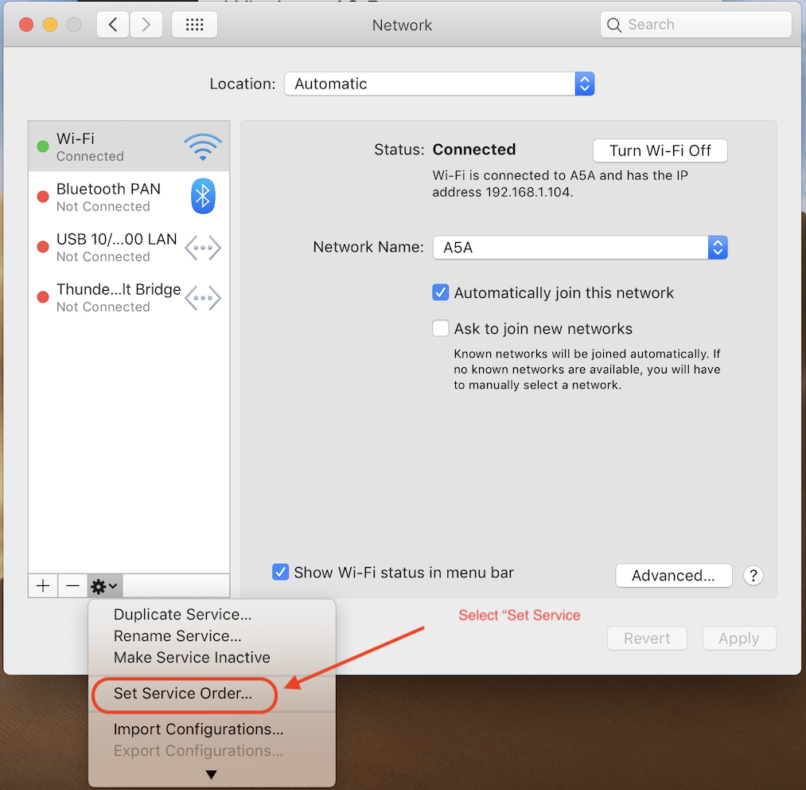Click the Wi-Fi signal icon in sidebar
Screen dimensions: 806x790
tap(203, 147)
